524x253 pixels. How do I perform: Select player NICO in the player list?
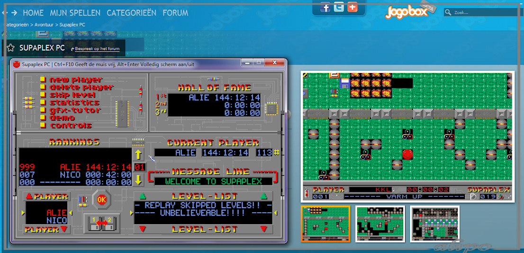(56, 220)
